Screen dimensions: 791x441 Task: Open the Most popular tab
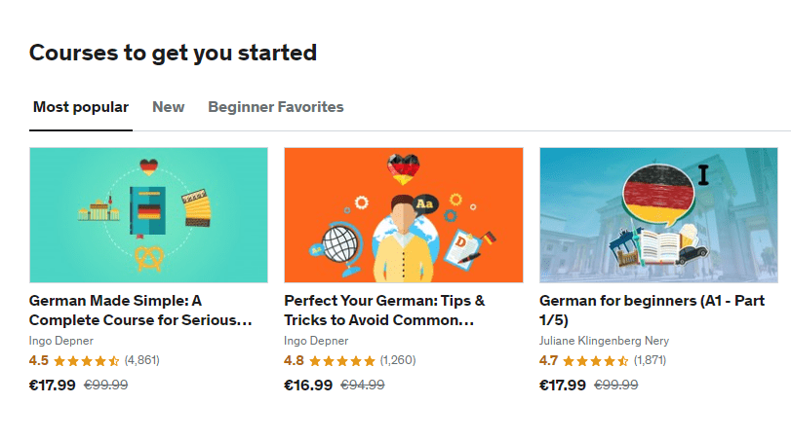pos(80,107)
